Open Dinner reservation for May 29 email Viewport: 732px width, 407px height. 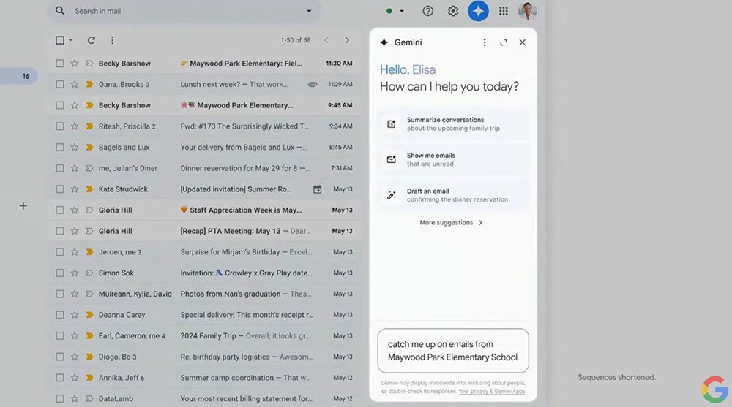tap(204, 168)
